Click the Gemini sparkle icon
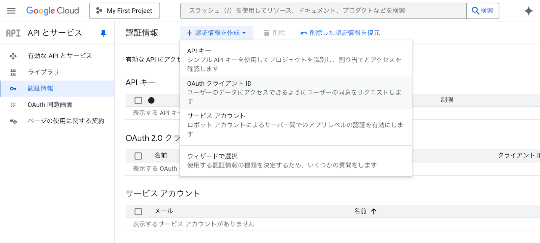540x243 pixels. 528,11
